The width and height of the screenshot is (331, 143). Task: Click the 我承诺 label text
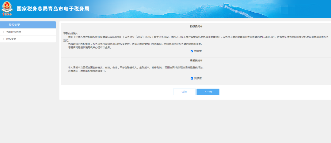tap(198, 78)
